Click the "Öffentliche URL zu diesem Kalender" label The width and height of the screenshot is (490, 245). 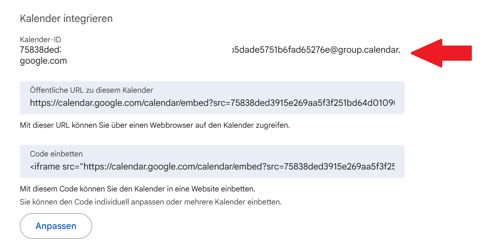[x=91, y=90]
